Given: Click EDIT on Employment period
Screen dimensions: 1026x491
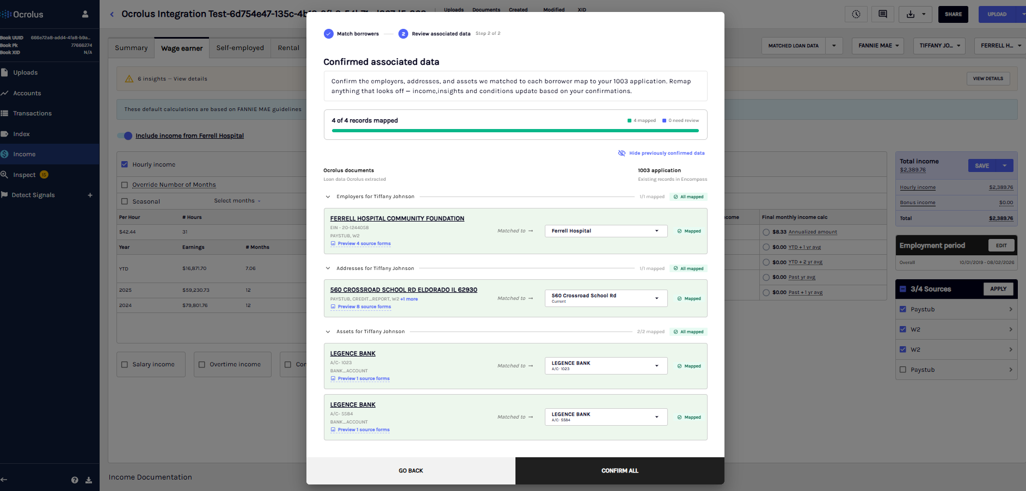Looking at the screenshot, I should pyautogui.click(x=1002, y=245).
